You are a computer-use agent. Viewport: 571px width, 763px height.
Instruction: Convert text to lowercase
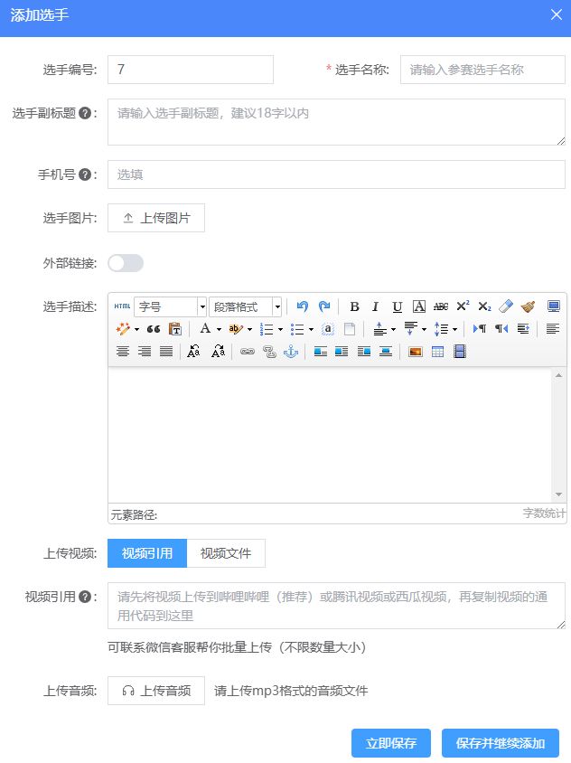[218, 352]
